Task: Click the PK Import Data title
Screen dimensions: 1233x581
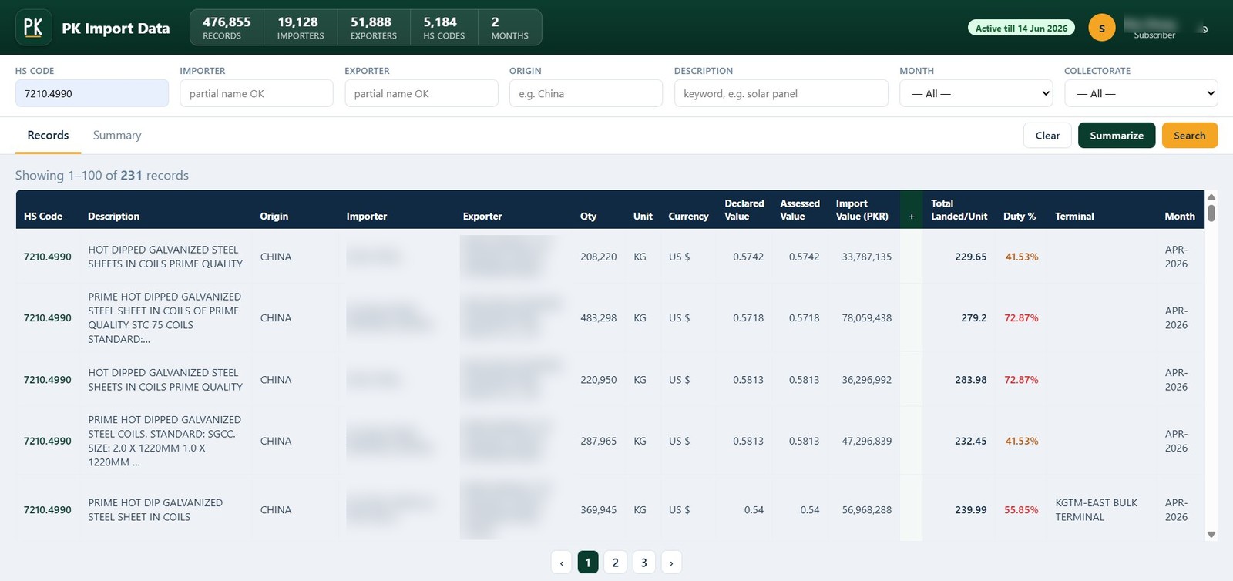Action: (x=116, y=29)
